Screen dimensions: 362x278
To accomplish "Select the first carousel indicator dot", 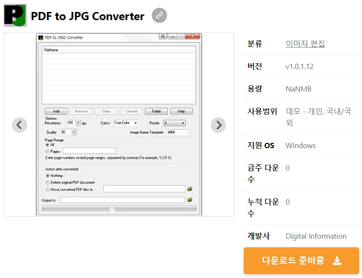I will coord(112,210).
